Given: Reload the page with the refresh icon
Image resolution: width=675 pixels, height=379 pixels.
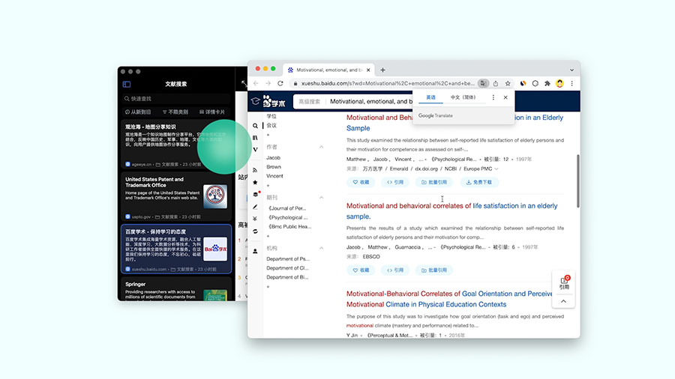Looking at the screenshot, I should tap(280, 83).
